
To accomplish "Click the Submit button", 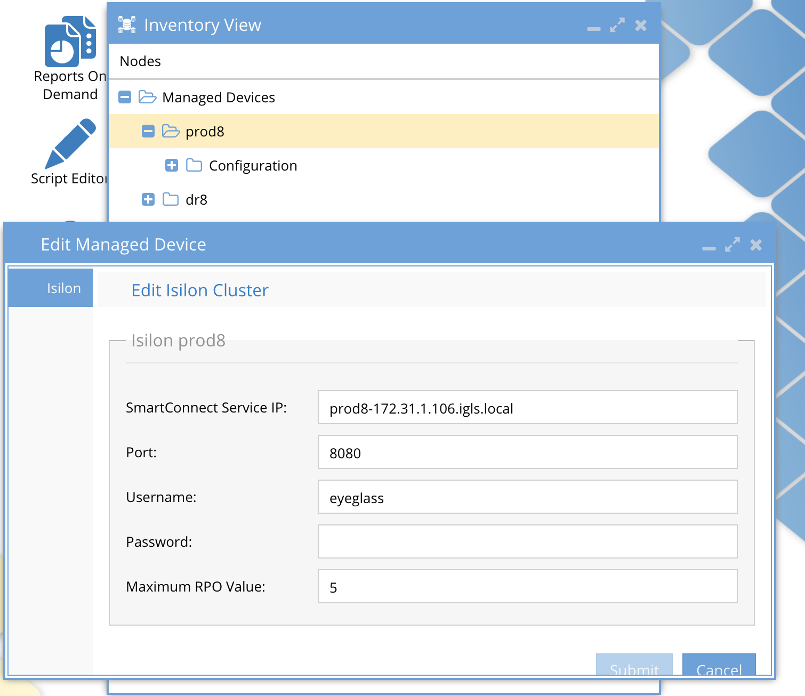I will (x=634, y=665).
